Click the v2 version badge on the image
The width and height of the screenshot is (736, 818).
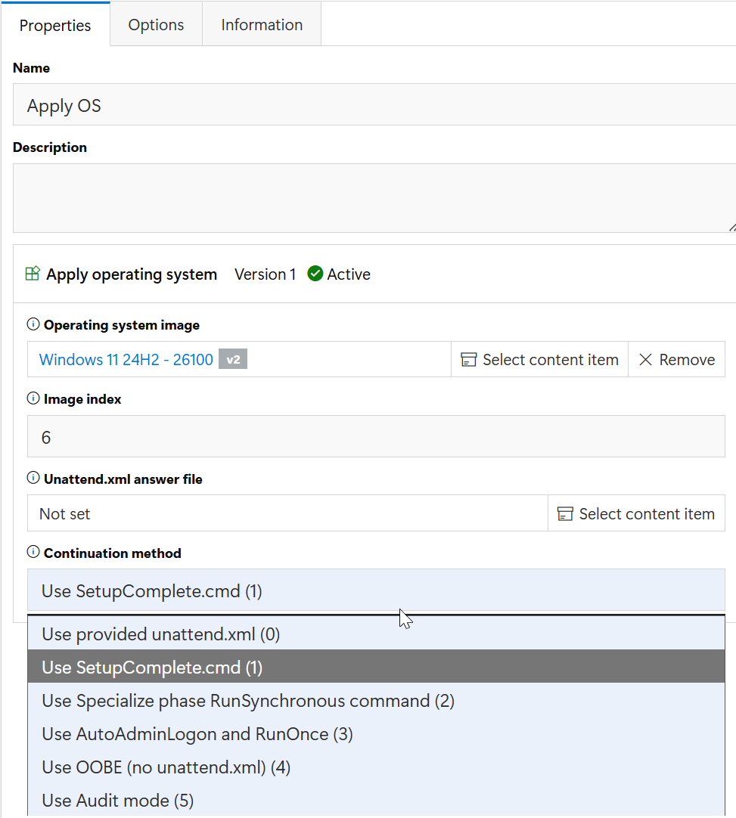point(233,359)
